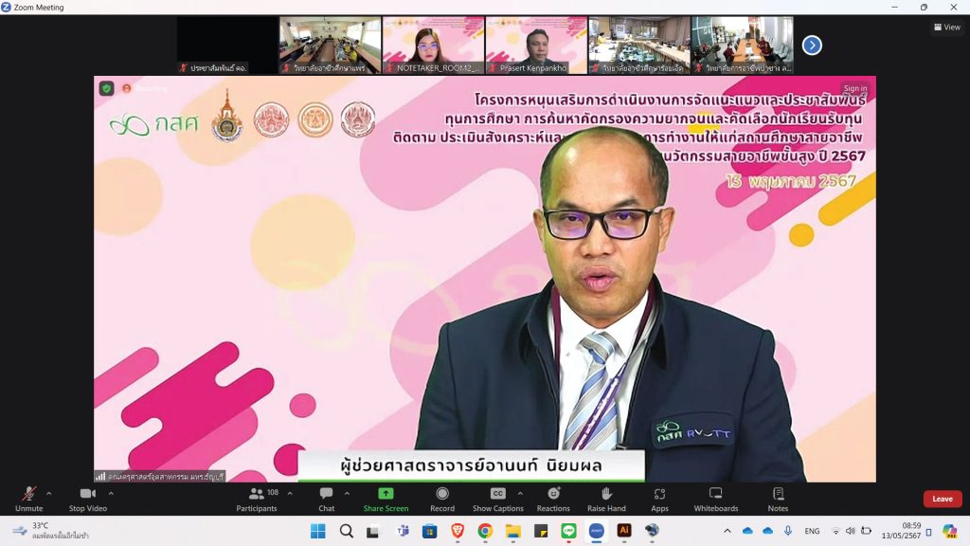This screenshot has height=546, width=970.
Task: Open File Explorer from taskbar
Action: point(512,531)
